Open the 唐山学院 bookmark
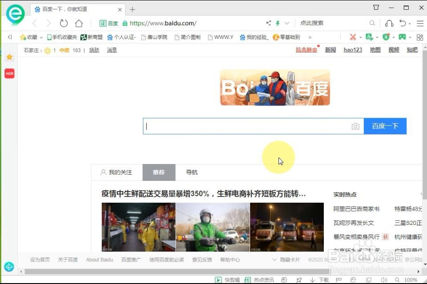The width and height of the screenshot is (427, 284). pyautogui.click(x=154, y=37)
